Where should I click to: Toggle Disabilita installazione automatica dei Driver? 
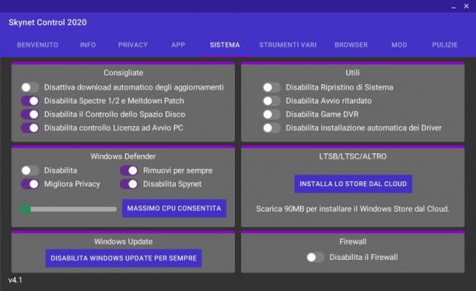[271, 128]
